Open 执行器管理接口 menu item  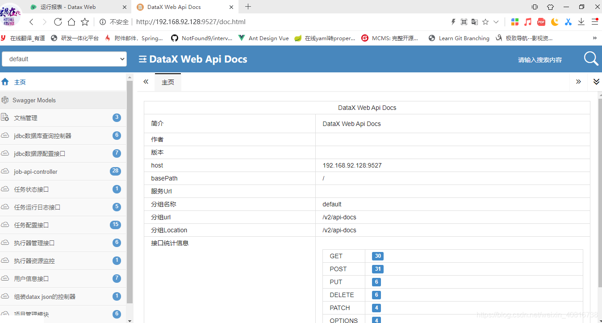(63, 243)
